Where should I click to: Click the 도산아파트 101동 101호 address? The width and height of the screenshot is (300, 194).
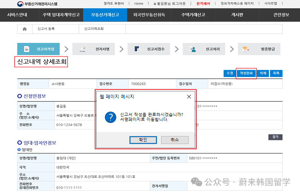coord(117,177)
